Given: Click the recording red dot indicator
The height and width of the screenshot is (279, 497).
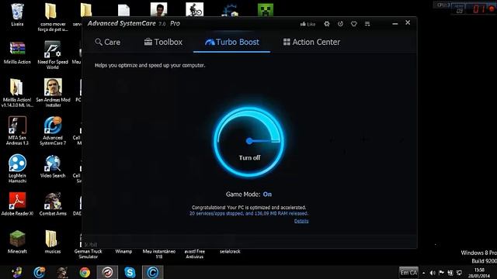Looking at the screenshot, I should pos(492,9).
